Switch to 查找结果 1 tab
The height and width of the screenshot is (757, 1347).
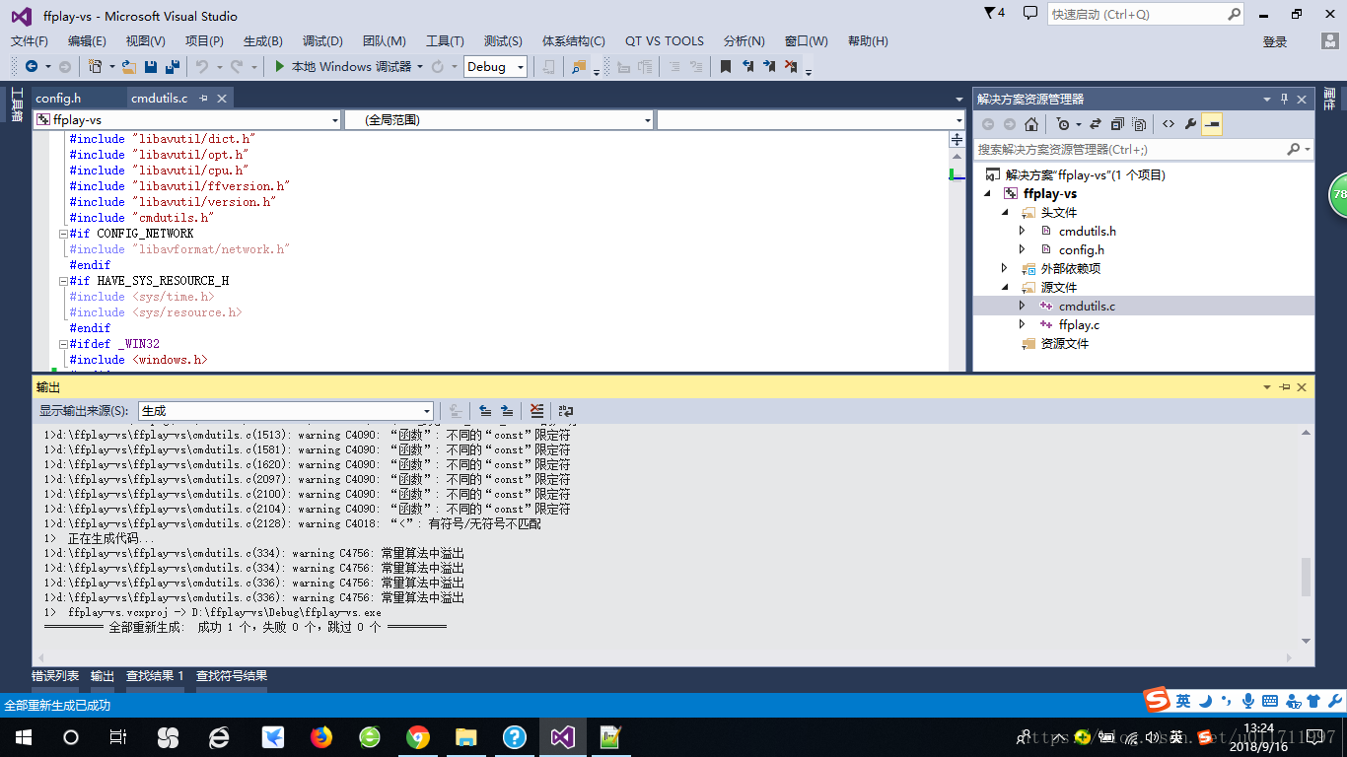pyautogui.click(x=155, y=676)
